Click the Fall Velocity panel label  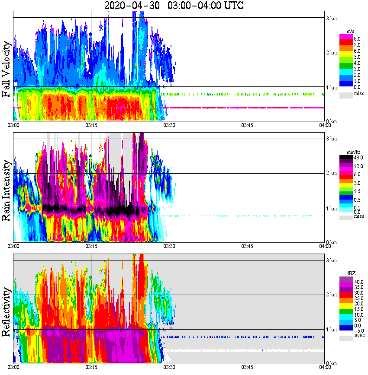pyautogui.click(x=6, y=69)
